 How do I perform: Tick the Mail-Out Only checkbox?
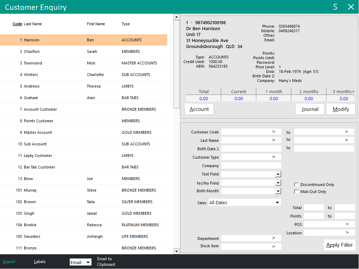297,192
